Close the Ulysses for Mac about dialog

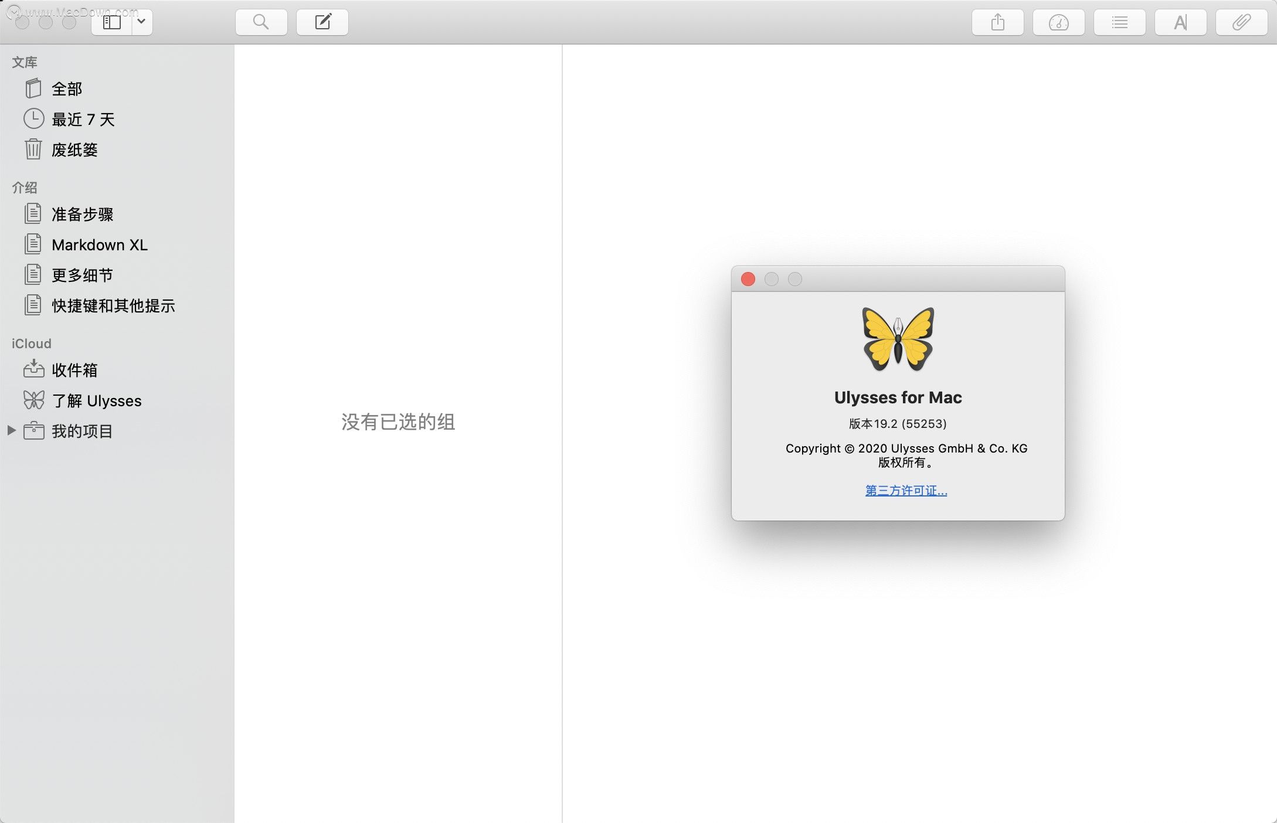point(748,279)
